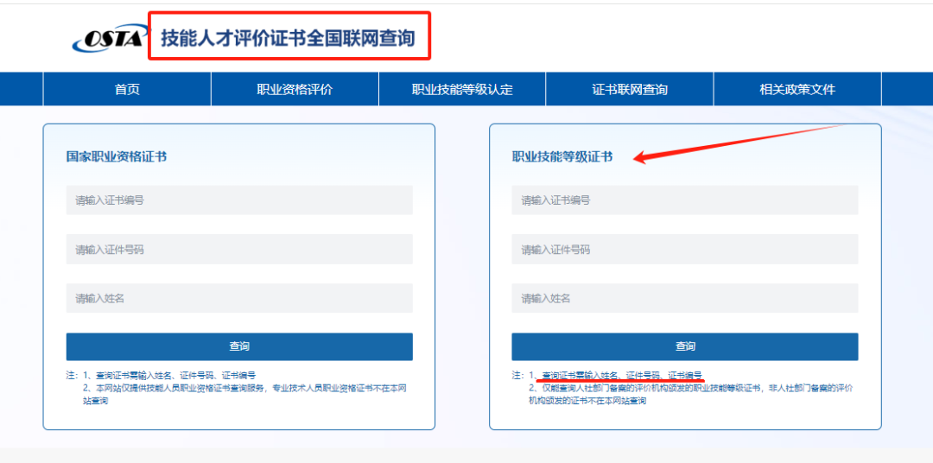Click note 1 under 国家职业资格证书 query button
The image size is (933, 463).
click(x=169, y=376)
